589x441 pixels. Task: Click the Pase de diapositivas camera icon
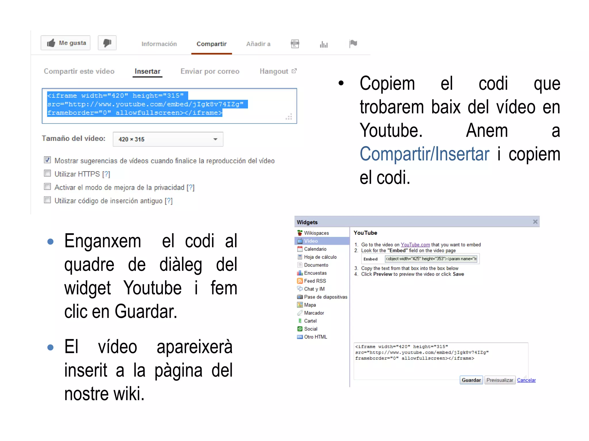point(300,297)
